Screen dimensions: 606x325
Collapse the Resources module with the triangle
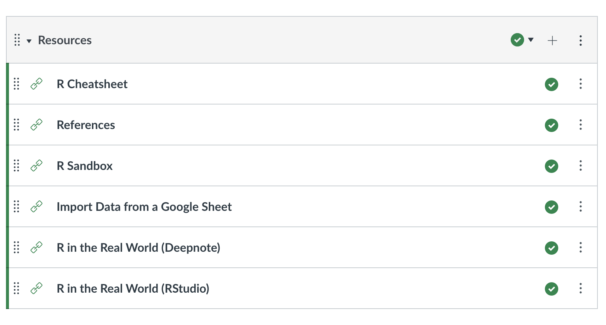[x=29, y=41]
